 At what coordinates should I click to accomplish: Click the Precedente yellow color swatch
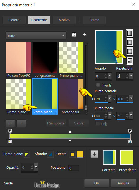[127, 157]
